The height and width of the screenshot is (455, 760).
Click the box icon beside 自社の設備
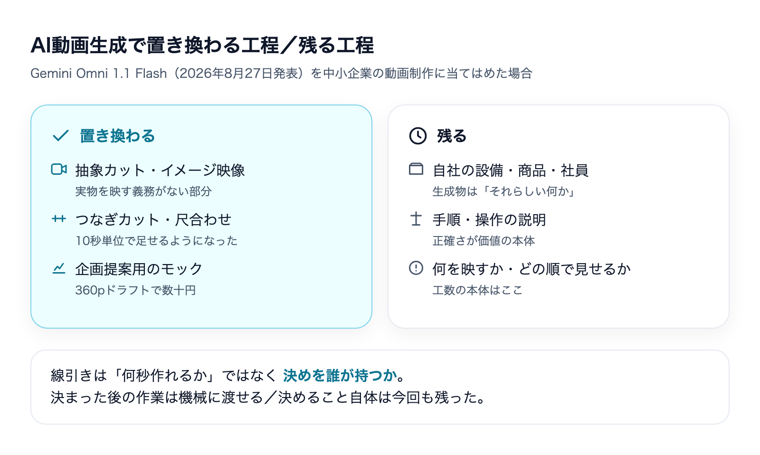(416, 169)
